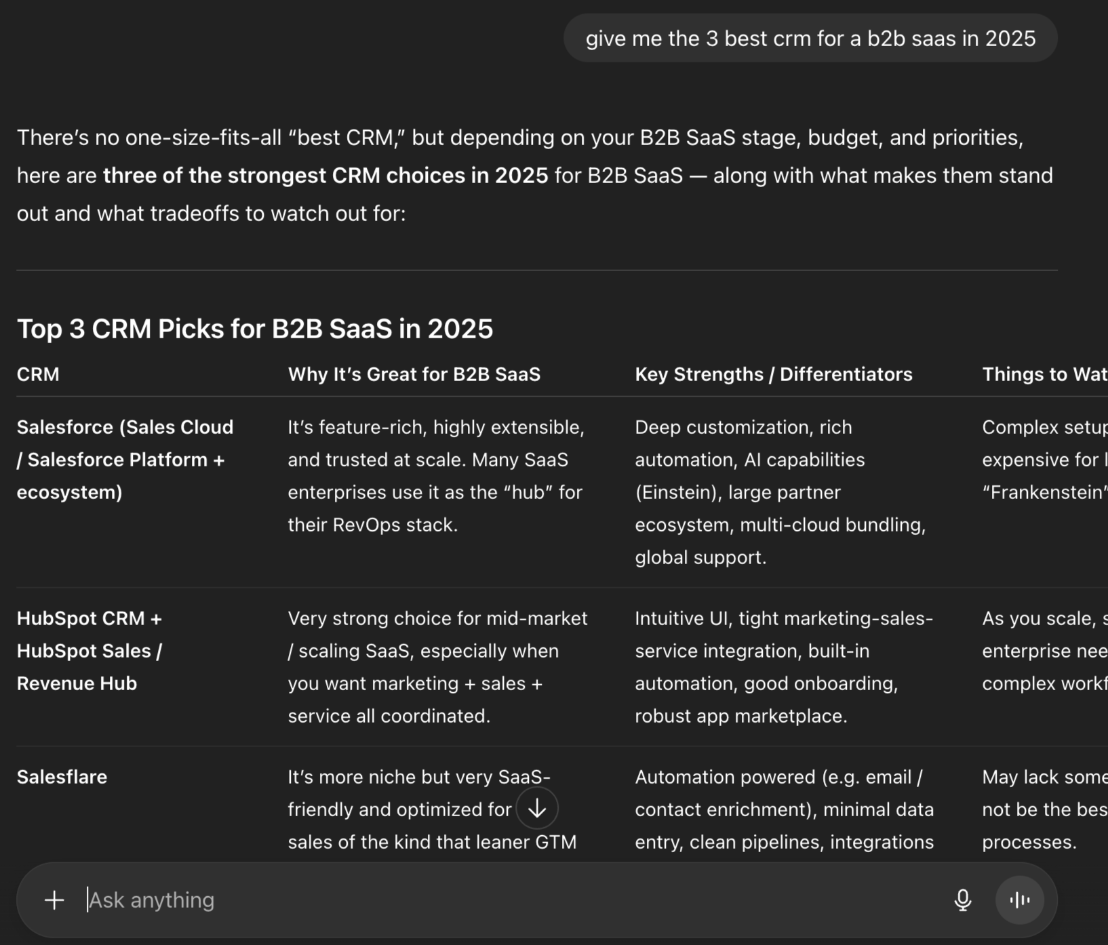Click the 'It's feature-rich, highly extensible' cell
Image resolution: width=1108 pixels, height=945 pixels.
[436, 476]
